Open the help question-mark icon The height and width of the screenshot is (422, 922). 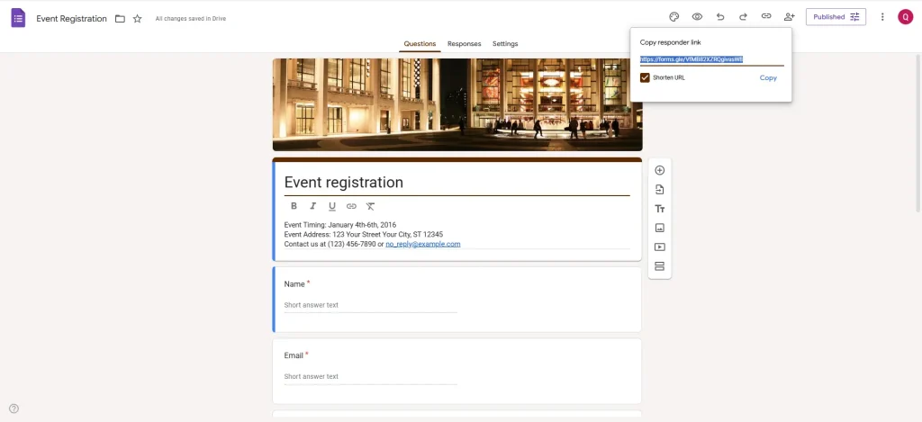tap(14, 409)
